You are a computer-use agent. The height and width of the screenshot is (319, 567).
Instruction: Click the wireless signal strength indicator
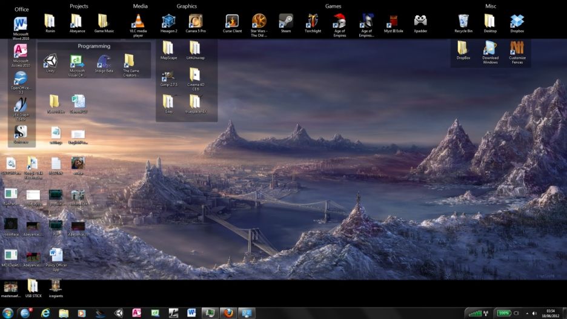475,313
